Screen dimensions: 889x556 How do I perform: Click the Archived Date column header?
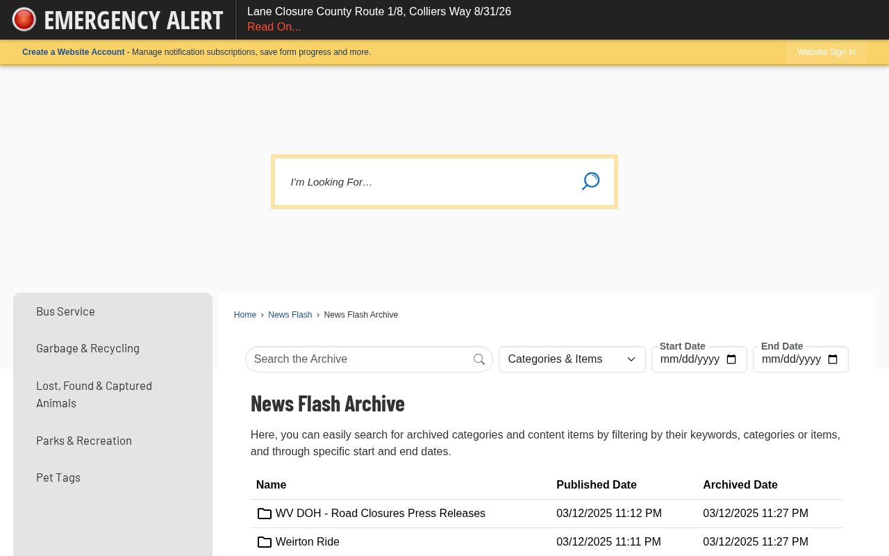pos(740,485)
